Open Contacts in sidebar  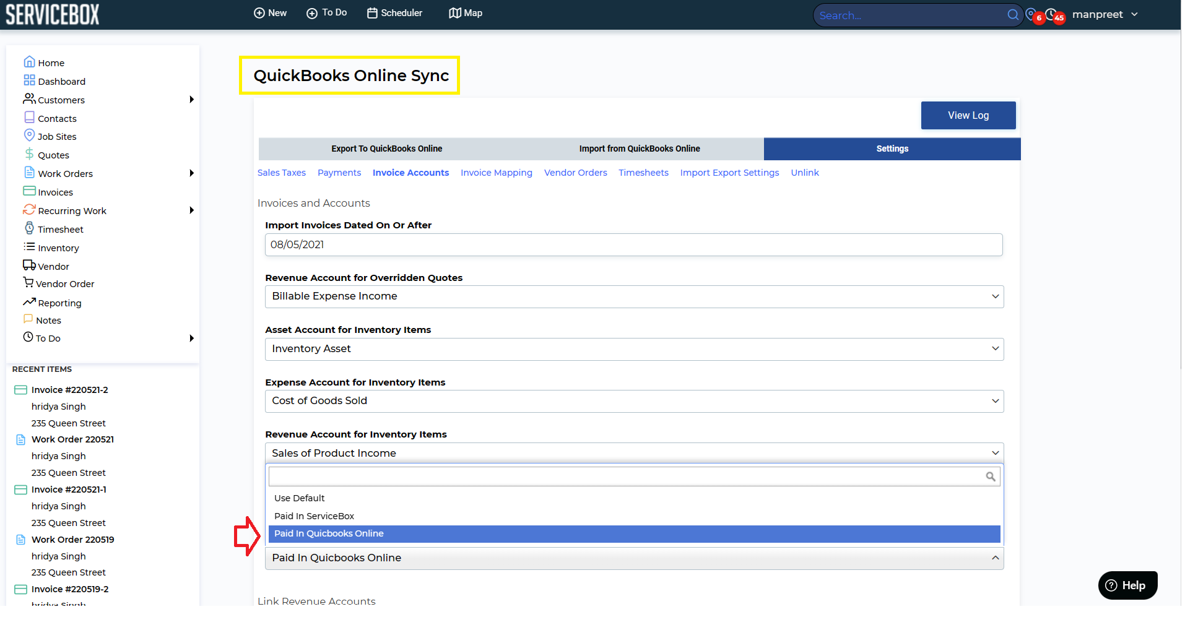pos(50,118)
